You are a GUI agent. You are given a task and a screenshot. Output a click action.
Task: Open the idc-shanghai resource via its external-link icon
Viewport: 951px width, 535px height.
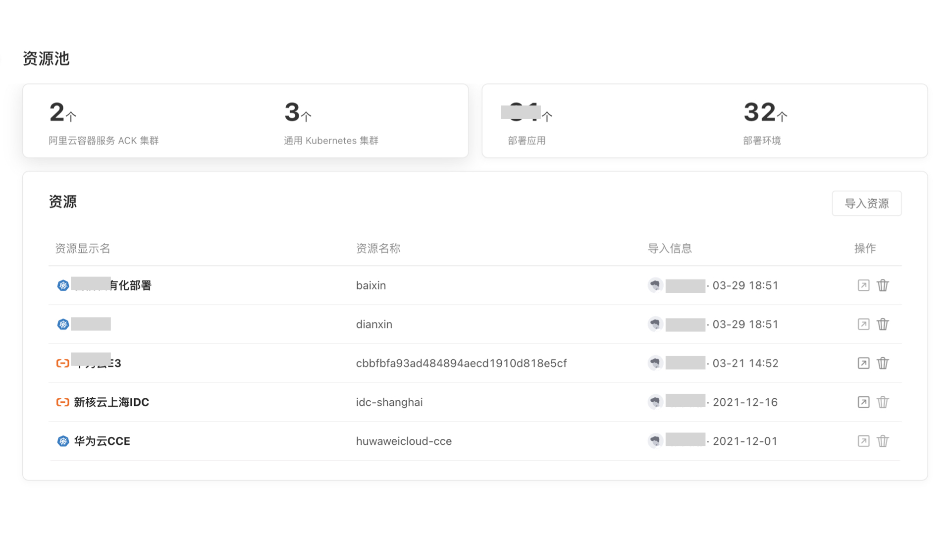pos(863,402)
